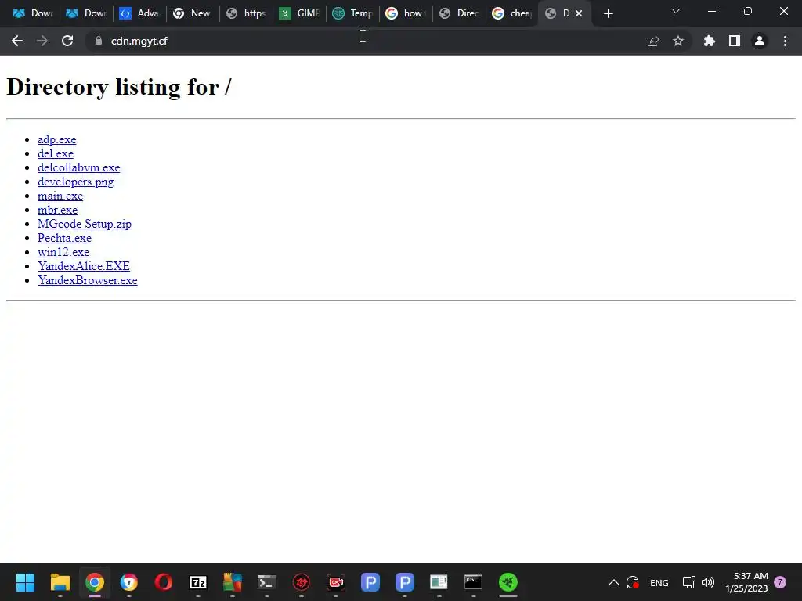Open the Extensions puzzle icon
The height and width of the screenshot is (601, 802).
(709, 41)
